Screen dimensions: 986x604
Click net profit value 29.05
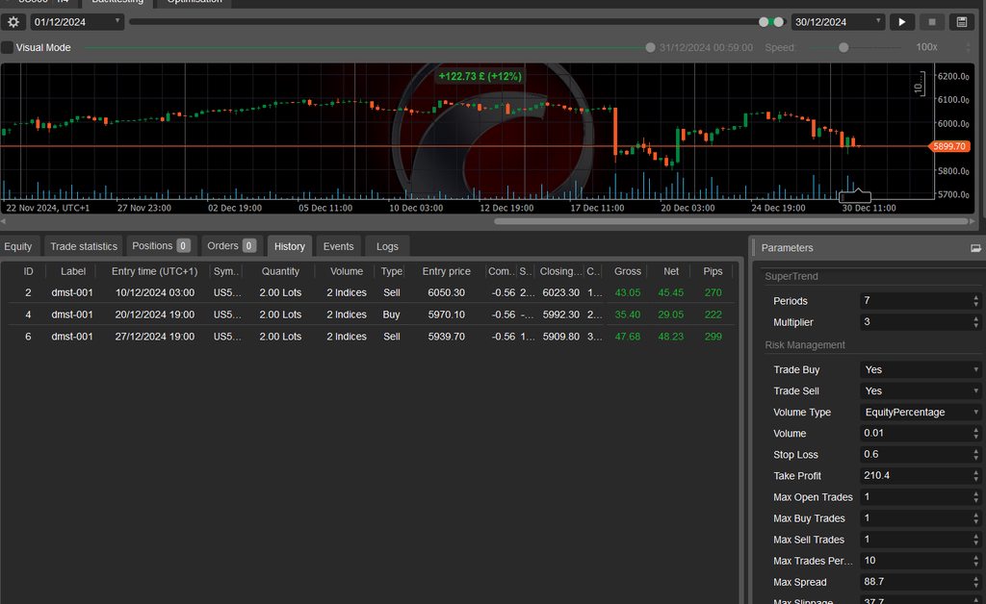pos(670,315)
